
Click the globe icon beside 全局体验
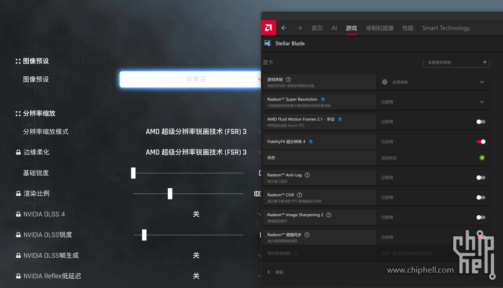384,82
